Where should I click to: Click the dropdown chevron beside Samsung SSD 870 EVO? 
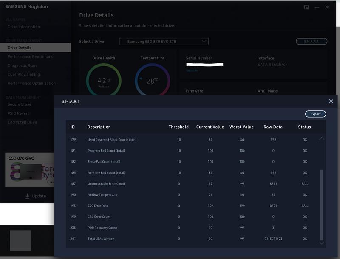pyautogui.click(x=204, y=42)
